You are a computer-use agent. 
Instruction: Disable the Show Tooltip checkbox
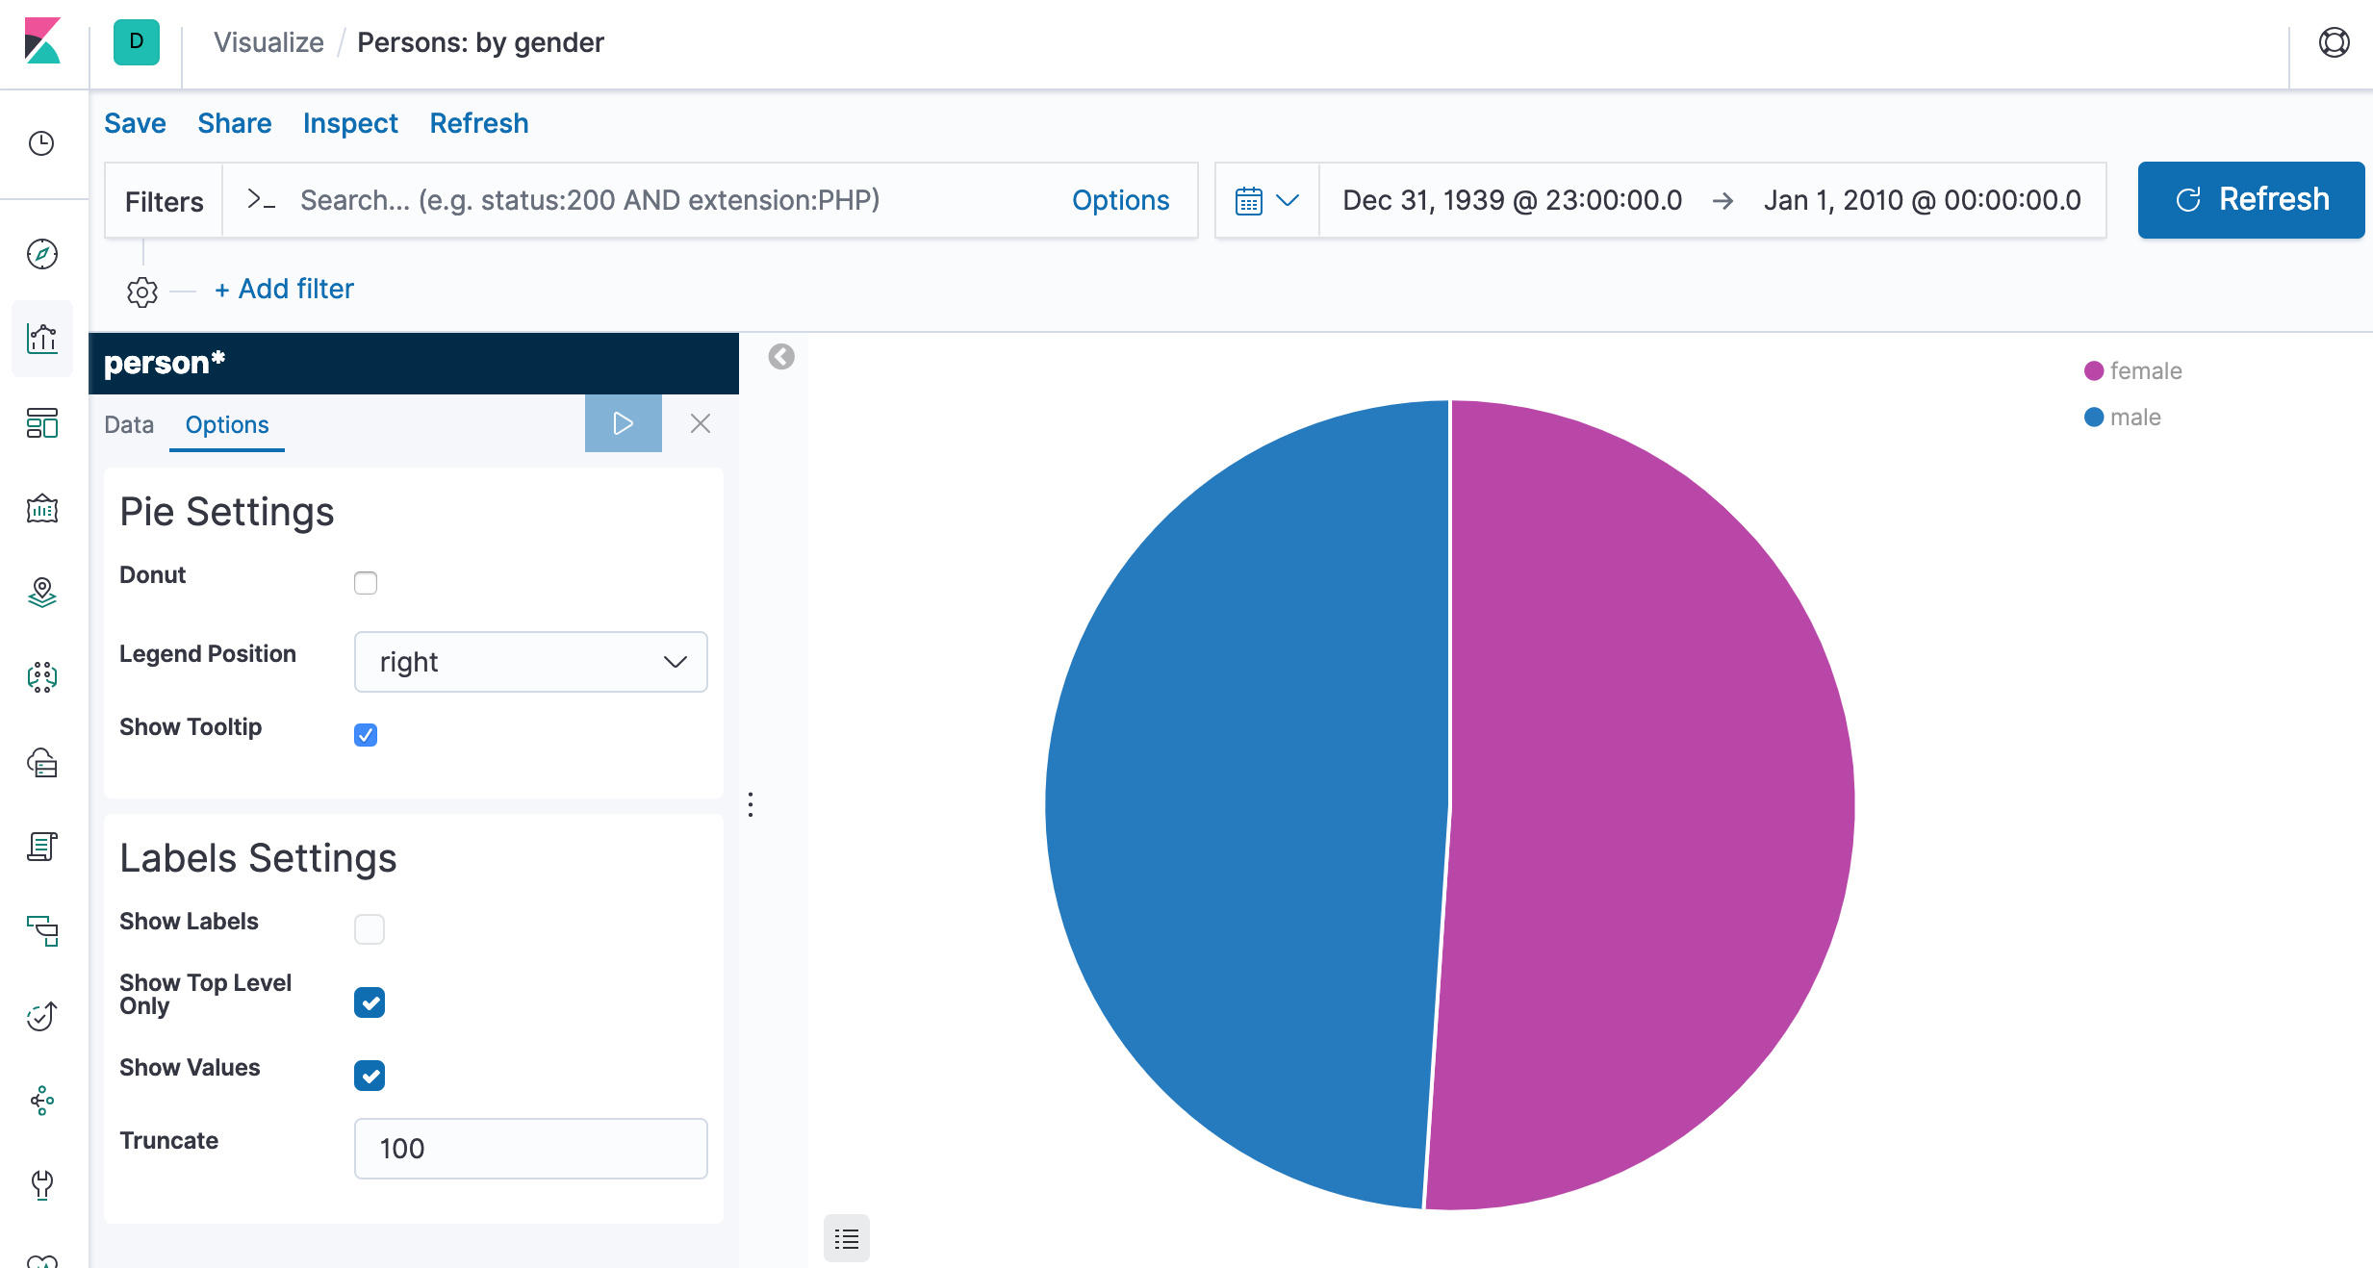click(x=366, y=734)
